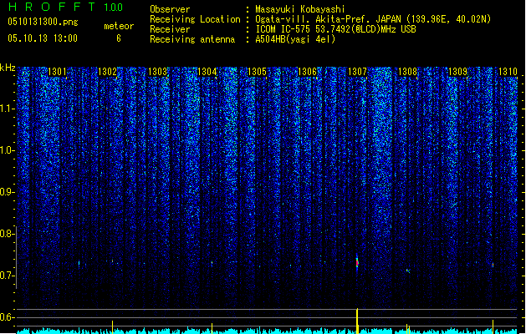This screenshot has height=334, width=526.
Task: Click the 1305 time marker
Action: point(257,72)
